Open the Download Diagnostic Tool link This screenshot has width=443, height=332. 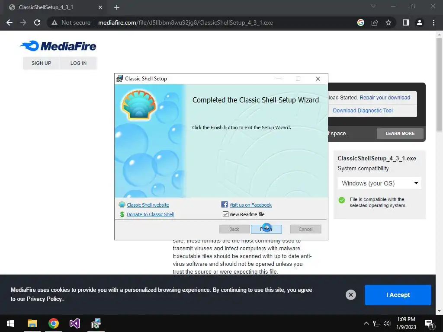pos(363,110)
